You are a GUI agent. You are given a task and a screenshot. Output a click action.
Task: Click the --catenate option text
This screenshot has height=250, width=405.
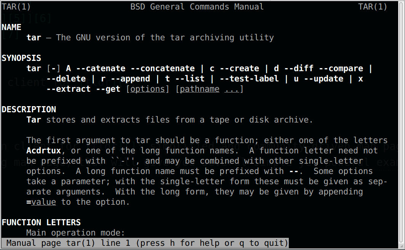[x=101, y=68]
